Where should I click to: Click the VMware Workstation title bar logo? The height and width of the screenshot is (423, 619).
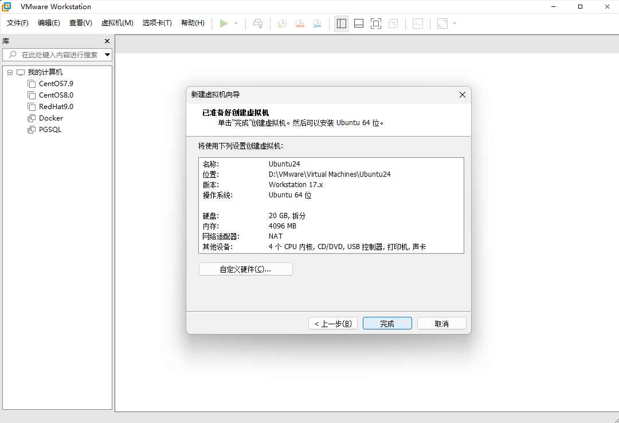[6, 7]
